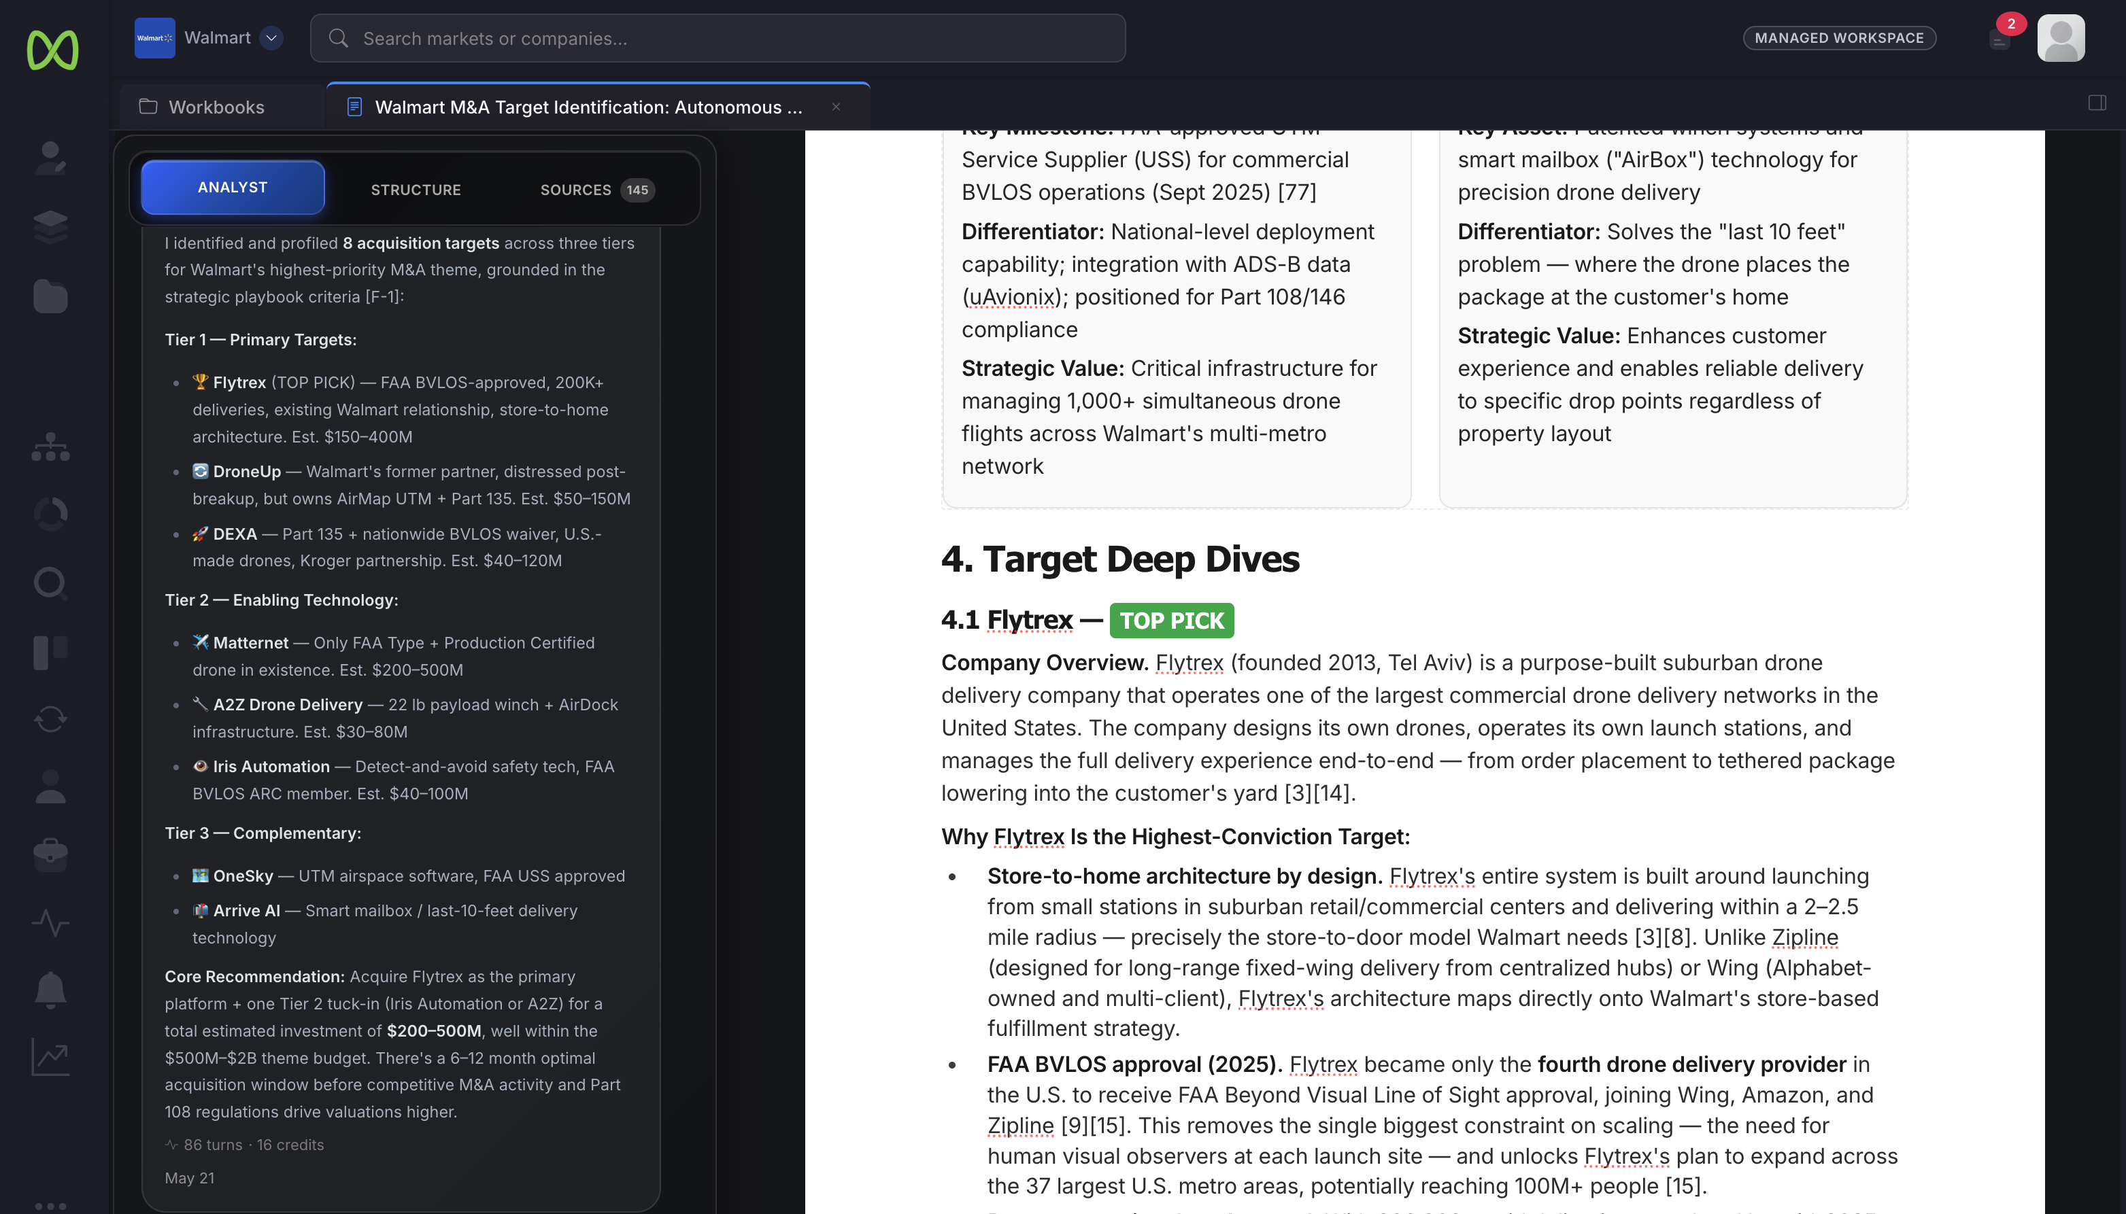Click the three-dots more icon in sidebar

(x=51, y=1206)
